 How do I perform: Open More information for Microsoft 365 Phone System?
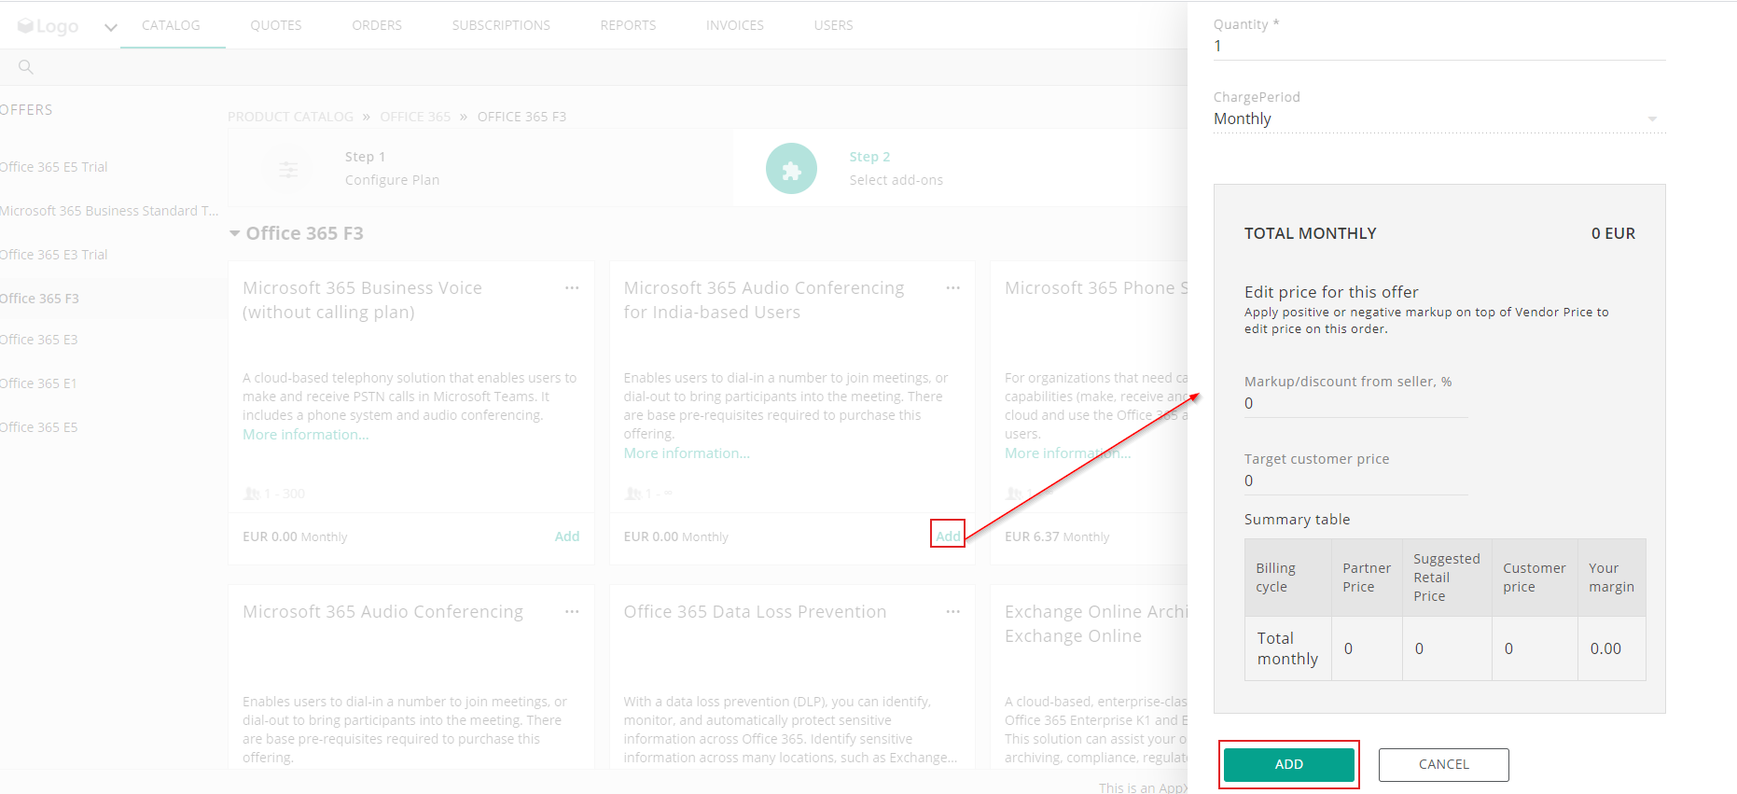pyautogui.click(x=1067, y=453)
